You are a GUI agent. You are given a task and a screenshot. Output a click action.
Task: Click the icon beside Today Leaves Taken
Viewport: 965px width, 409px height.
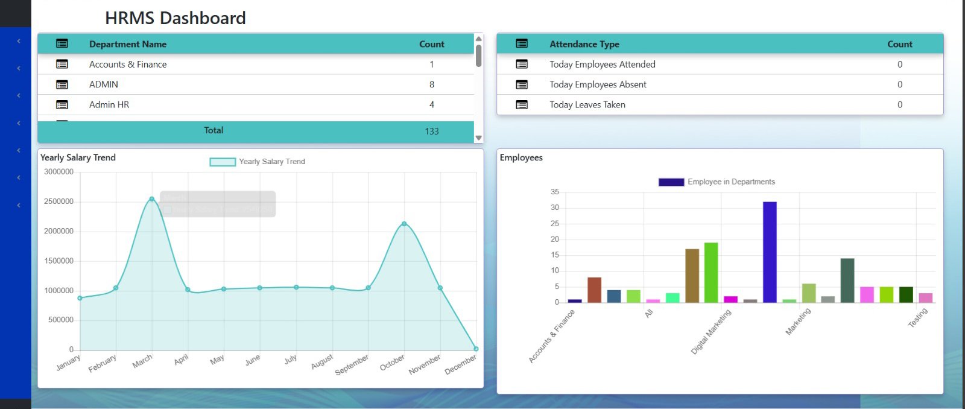pyautogui.click(x=522, y=105)
